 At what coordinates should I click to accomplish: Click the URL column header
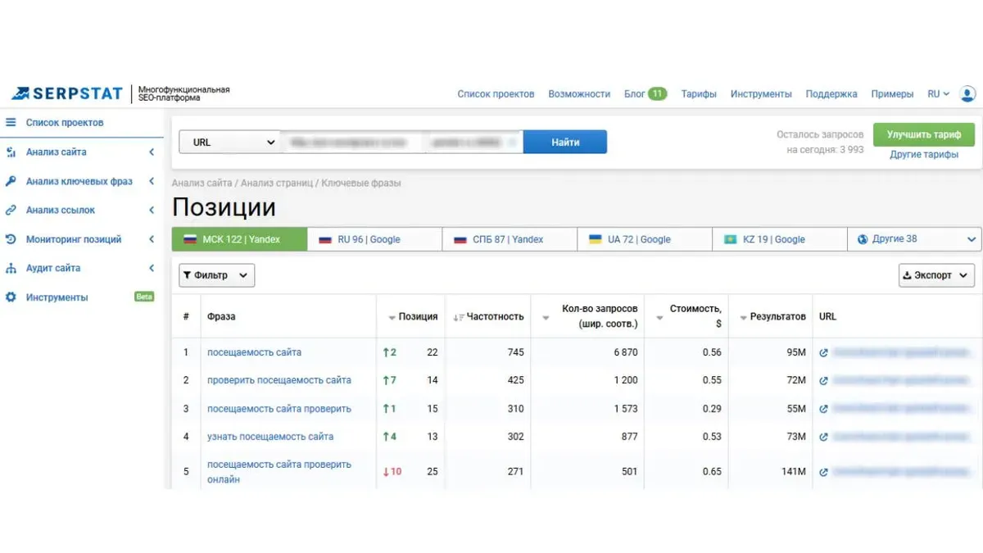point(827,317)
